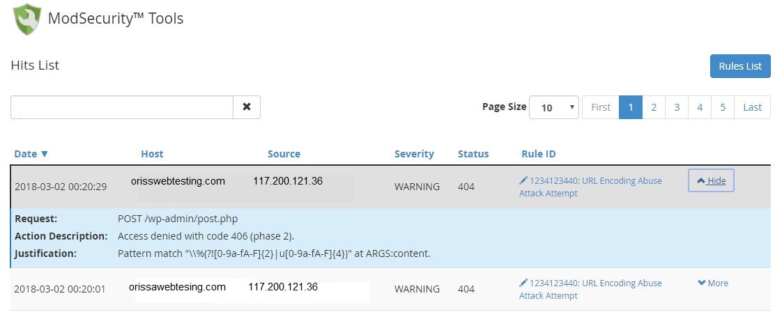The width and height of the screenshot is (775, 312).
Task: Click the ModSecurity Tools shield logo
Action: pos(27,19)
